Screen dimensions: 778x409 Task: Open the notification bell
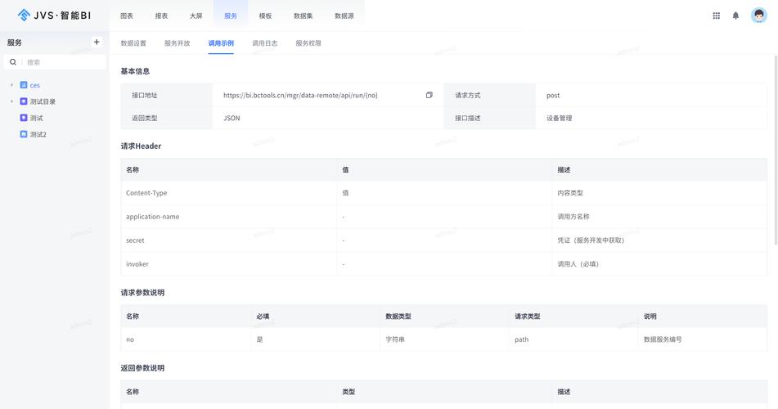735,16
